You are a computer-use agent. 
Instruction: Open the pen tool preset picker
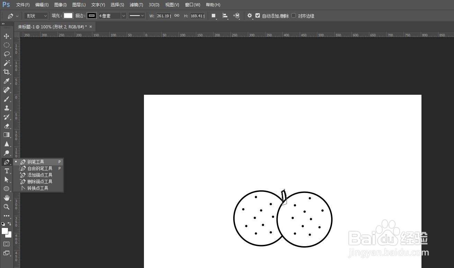[13, 16]
